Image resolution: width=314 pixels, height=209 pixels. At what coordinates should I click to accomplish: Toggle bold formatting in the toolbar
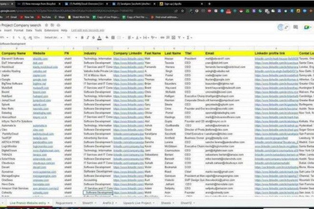tap(82, 38)
